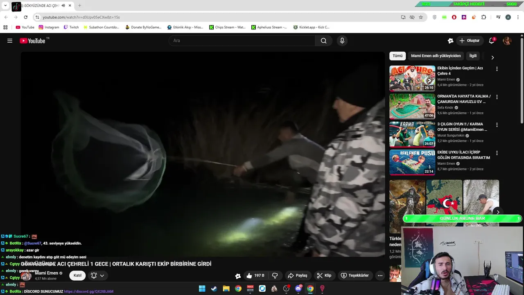Click Klip clip button

click(324, 275)
